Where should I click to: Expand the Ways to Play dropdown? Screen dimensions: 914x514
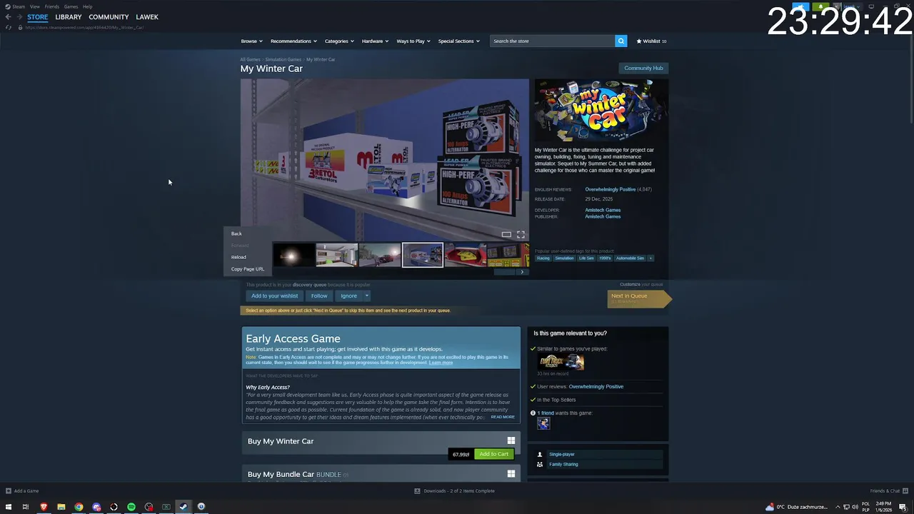(413, 41)
